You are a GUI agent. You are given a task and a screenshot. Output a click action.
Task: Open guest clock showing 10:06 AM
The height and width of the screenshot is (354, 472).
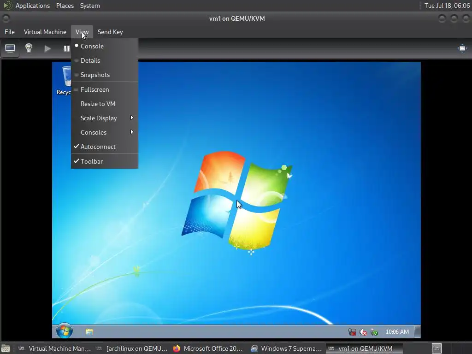pos(397,332)
